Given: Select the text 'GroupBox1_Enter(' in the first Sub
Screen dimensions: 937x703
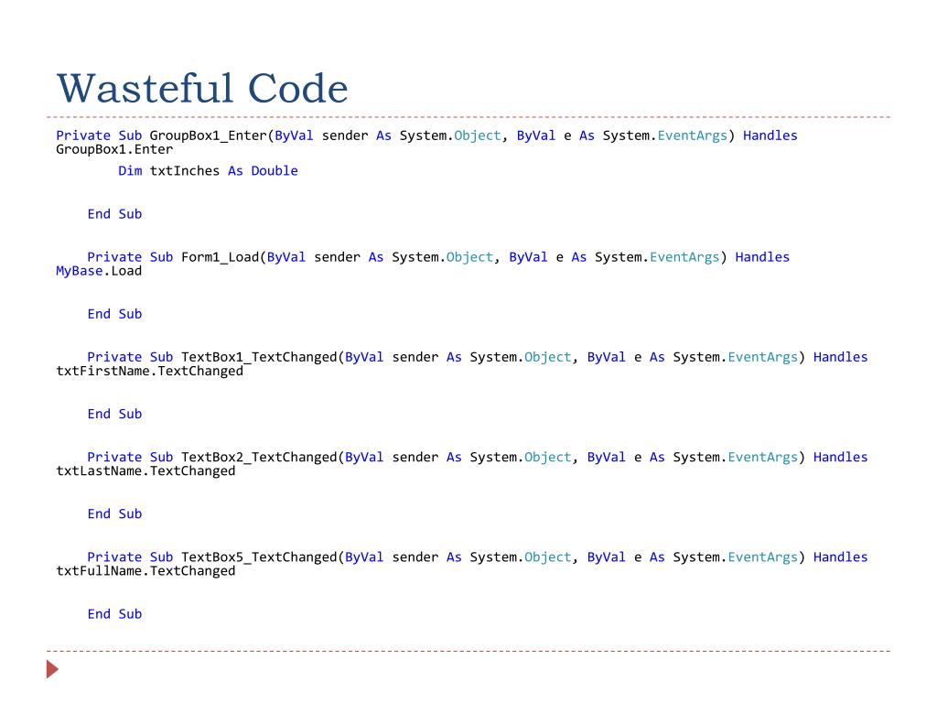Looking at the screenshot, I should click(211, 135).
